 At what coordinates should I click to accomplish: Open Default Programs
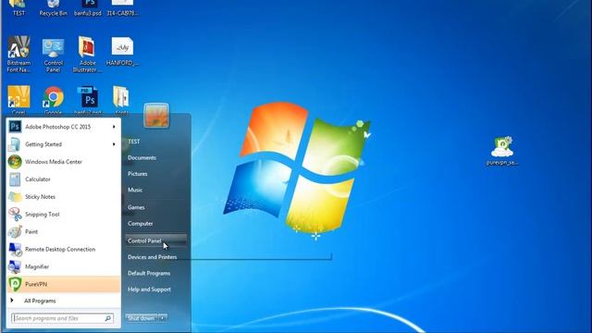(x=149, y=273)
